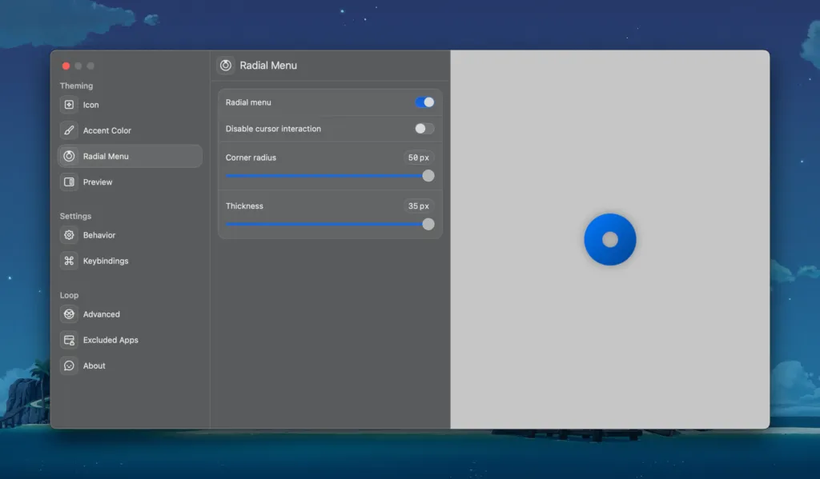Select the Keybindings label in sidebar

click(x=106, y=261)
